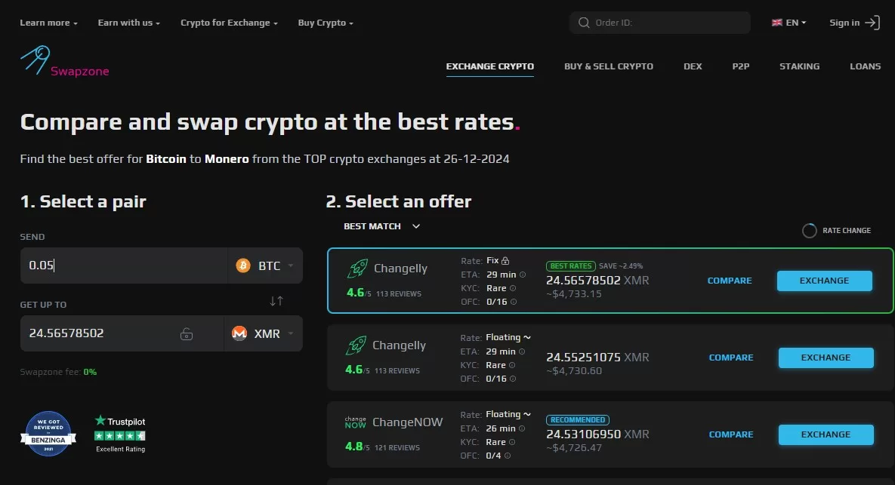
Task: Click the Swapzone fee 0% text
Action: (58, 372)
